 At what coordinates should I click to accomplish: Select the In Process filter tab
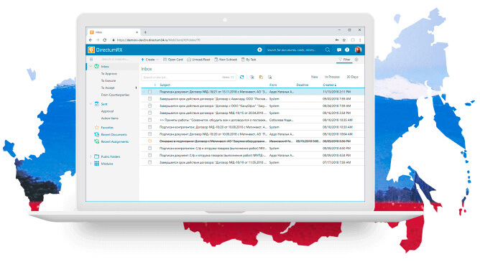(x=332, y=77)
